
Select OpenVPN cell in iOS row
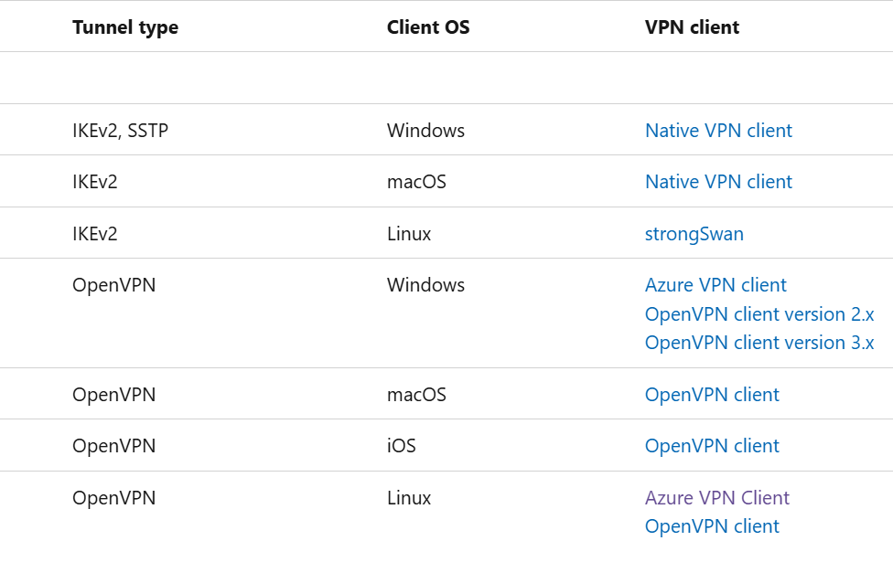click(x=113, y=446)
